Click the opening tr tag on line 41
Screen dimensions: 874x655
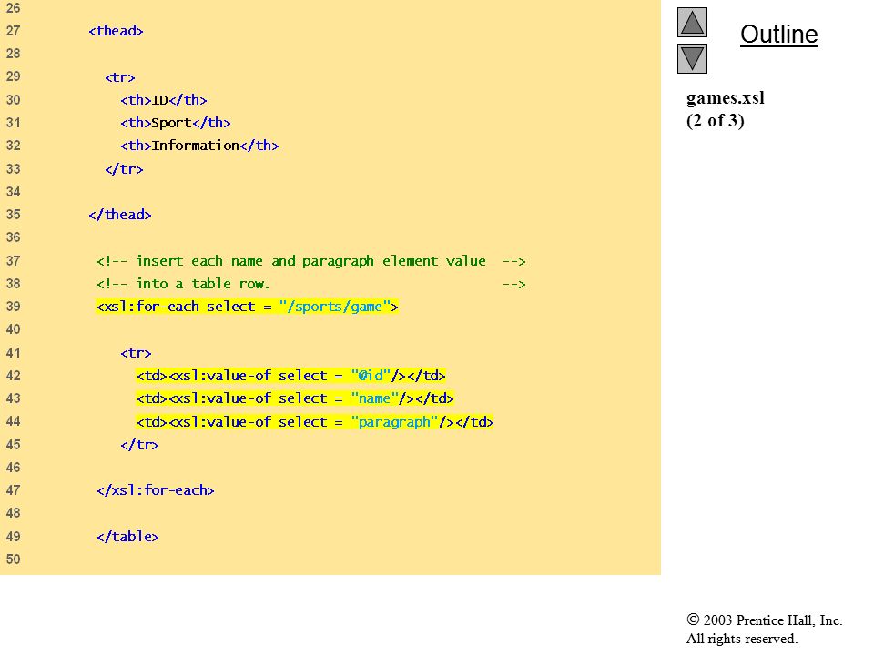coord(136,353)
